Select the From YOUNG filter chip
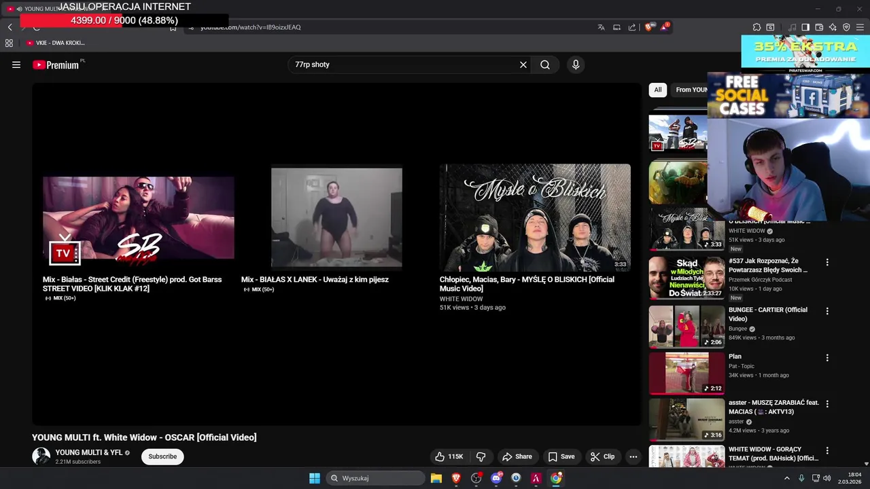 click(x=690, y=90)
